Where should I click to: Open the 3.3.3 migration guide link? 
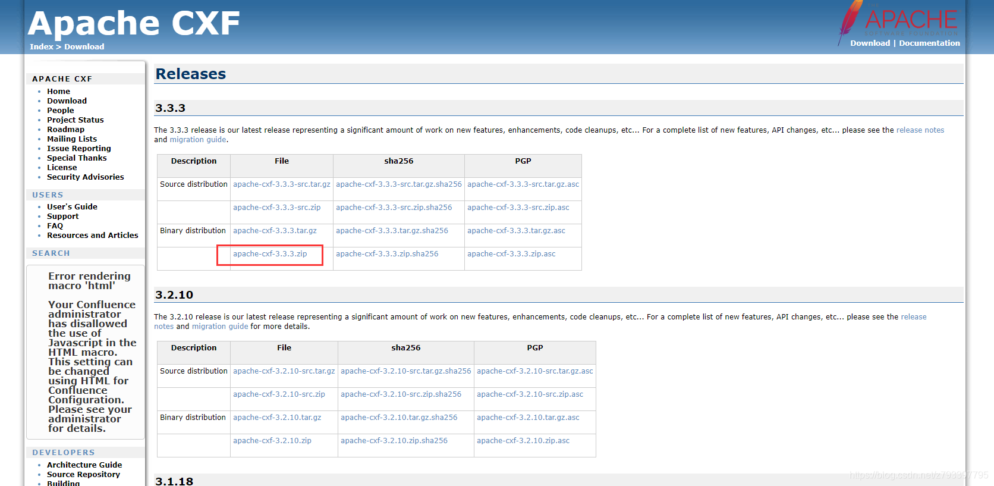pos(198,140)
